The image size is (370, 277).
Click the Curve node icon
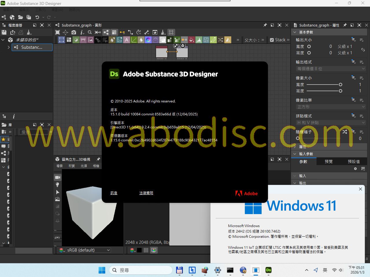point(134,40)
